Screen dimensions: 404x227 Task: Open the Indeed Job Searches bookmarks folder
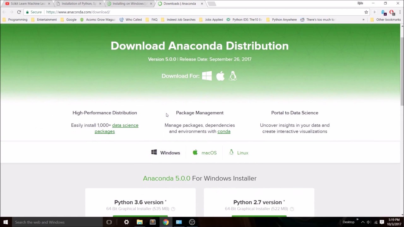click(x=178, y=20)
